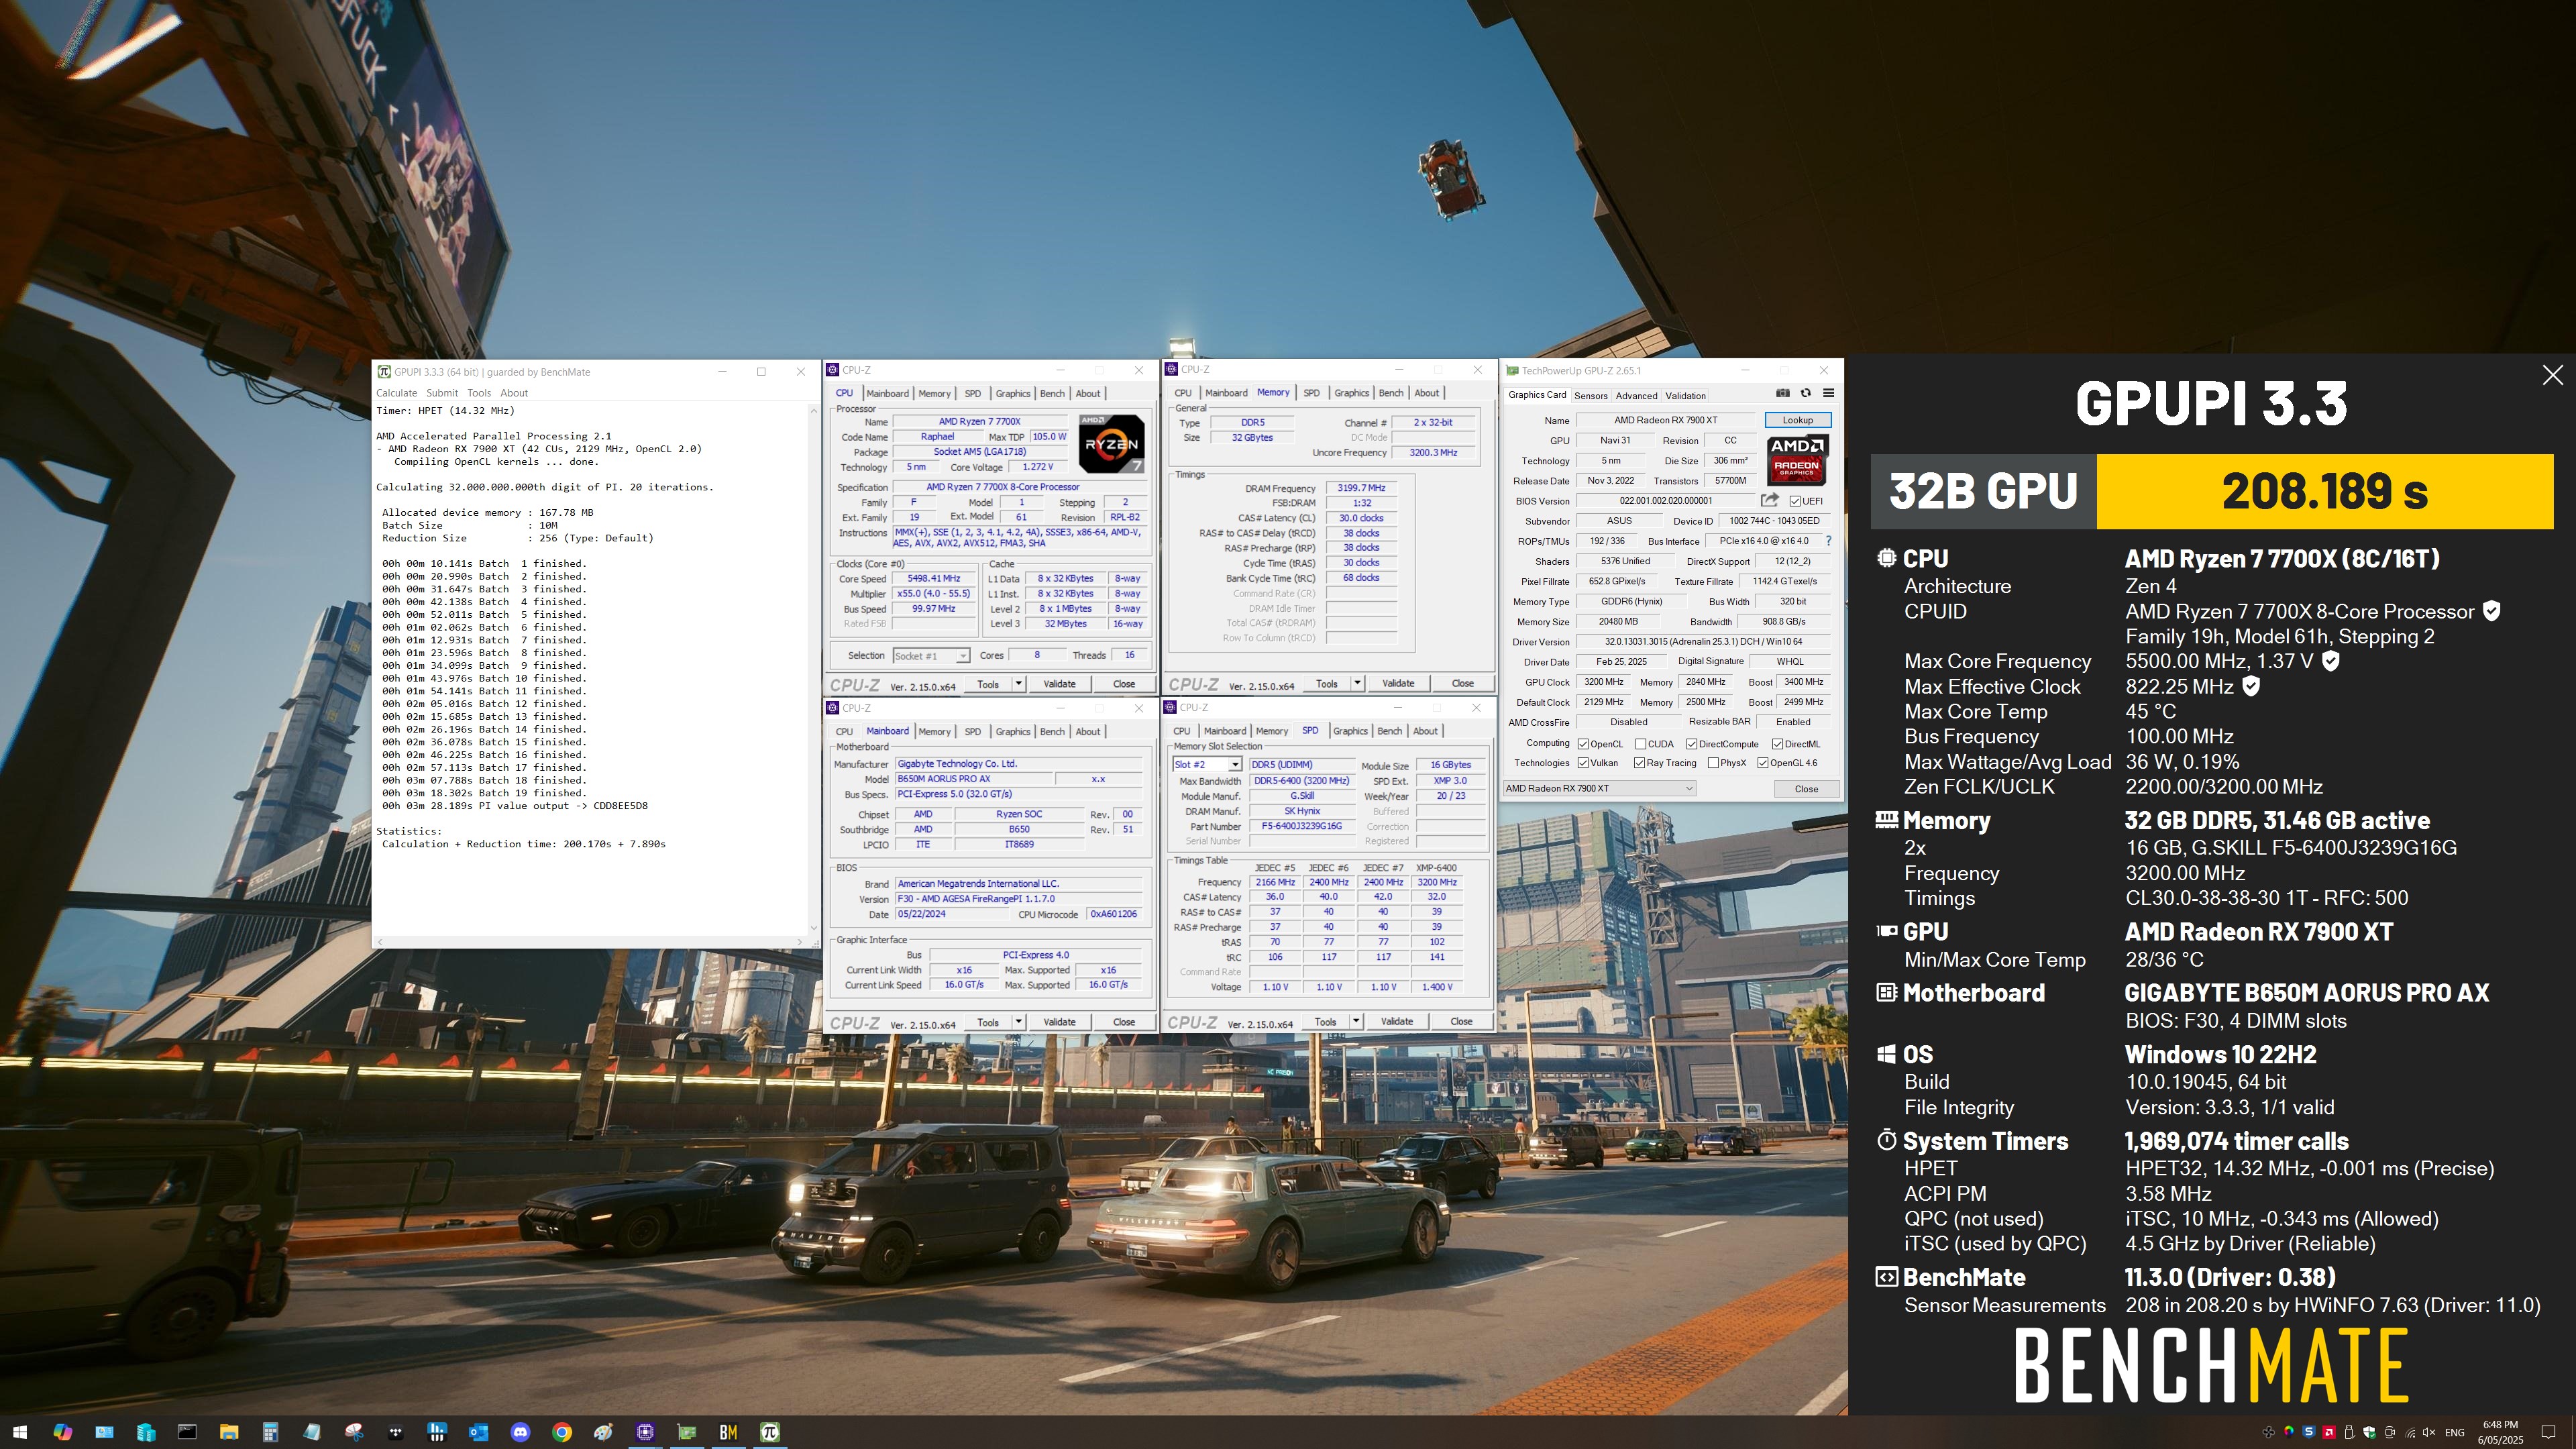This screenshot has width=2576, height=1449.
Task: Switch to the Bench tab in CPU-Z CPU window
Action: point(1052,394)
